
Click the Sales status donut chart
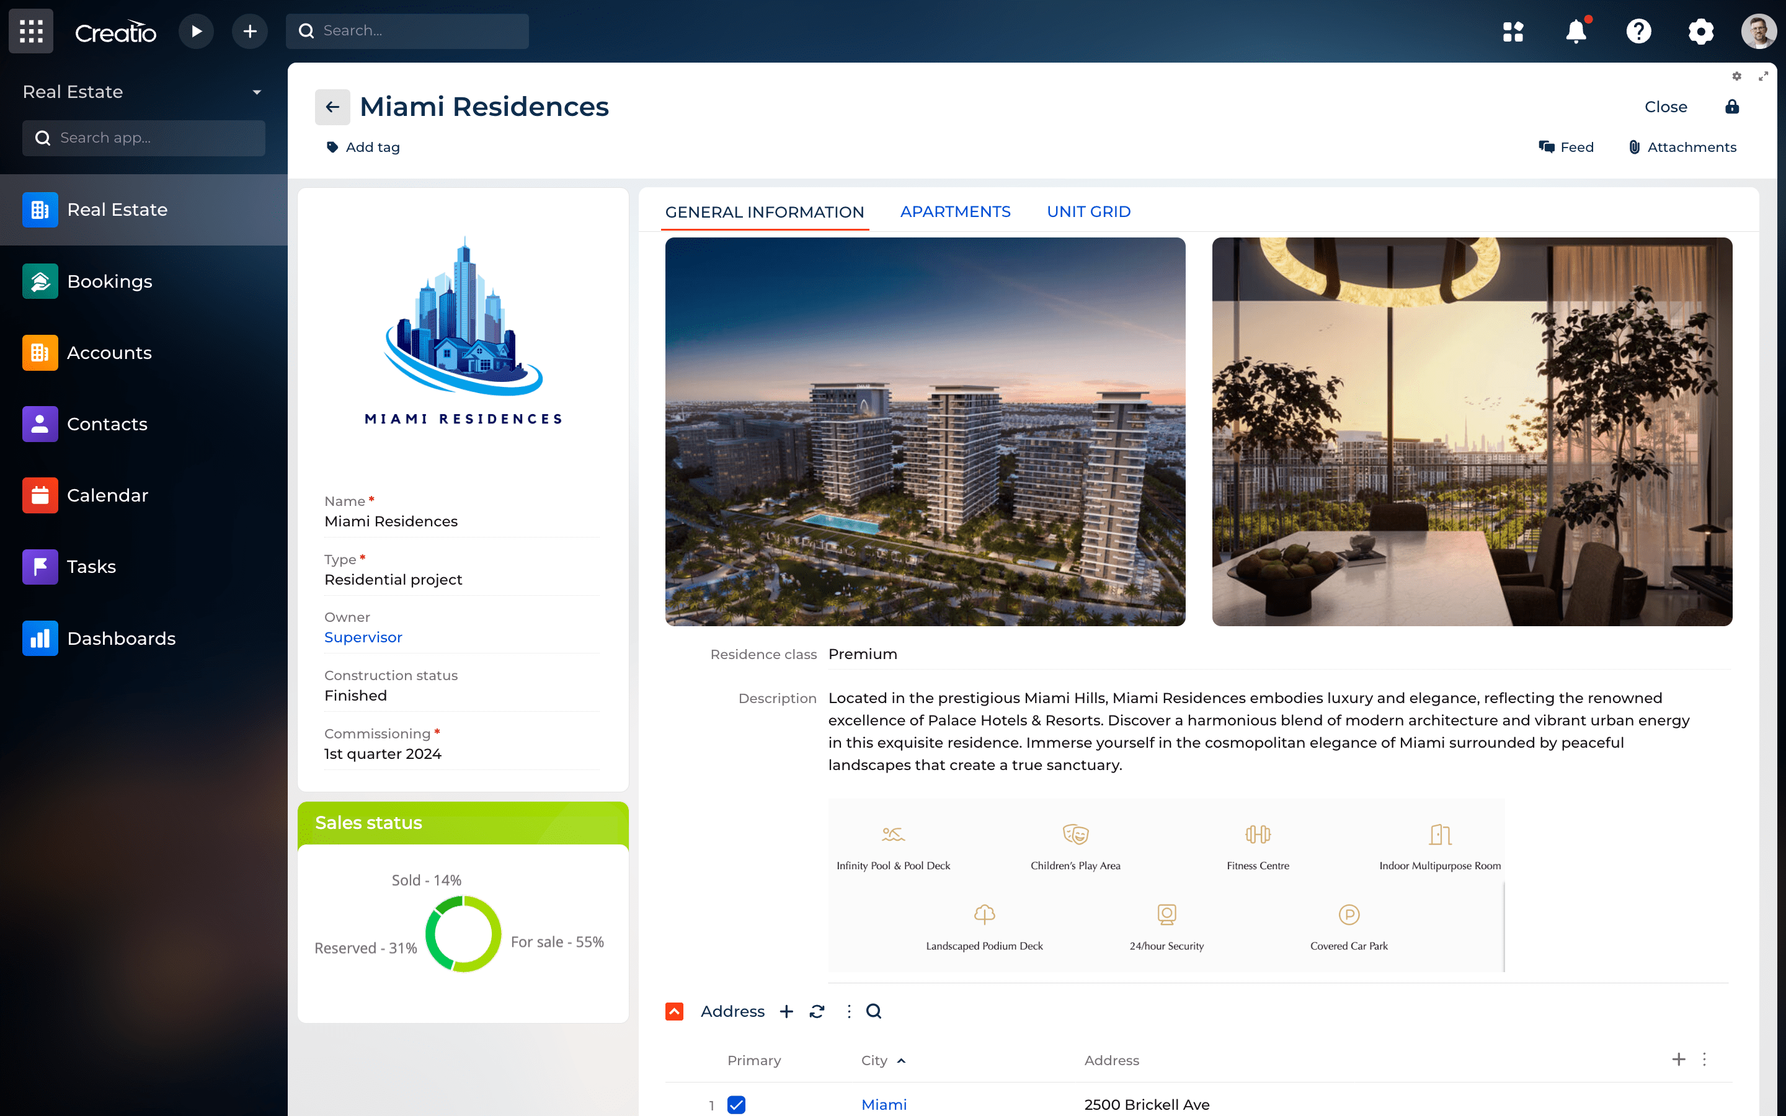pyautogui.click(x=463, y=934)
